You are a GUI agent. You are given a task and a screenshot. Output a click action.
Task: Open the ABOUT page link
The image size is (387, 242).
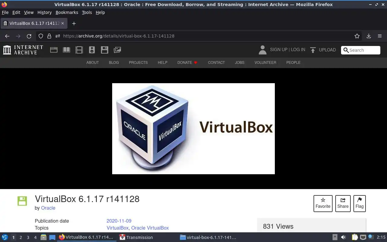click(x=93, y=63)
